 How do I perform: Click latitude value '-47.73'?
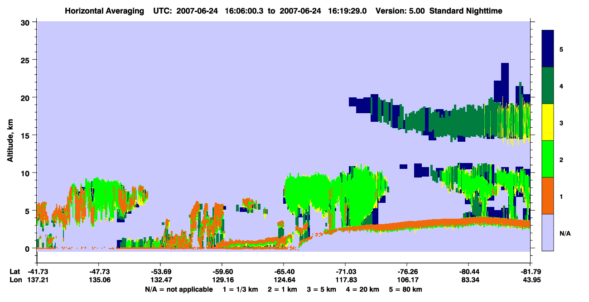[x=98, y=272]
